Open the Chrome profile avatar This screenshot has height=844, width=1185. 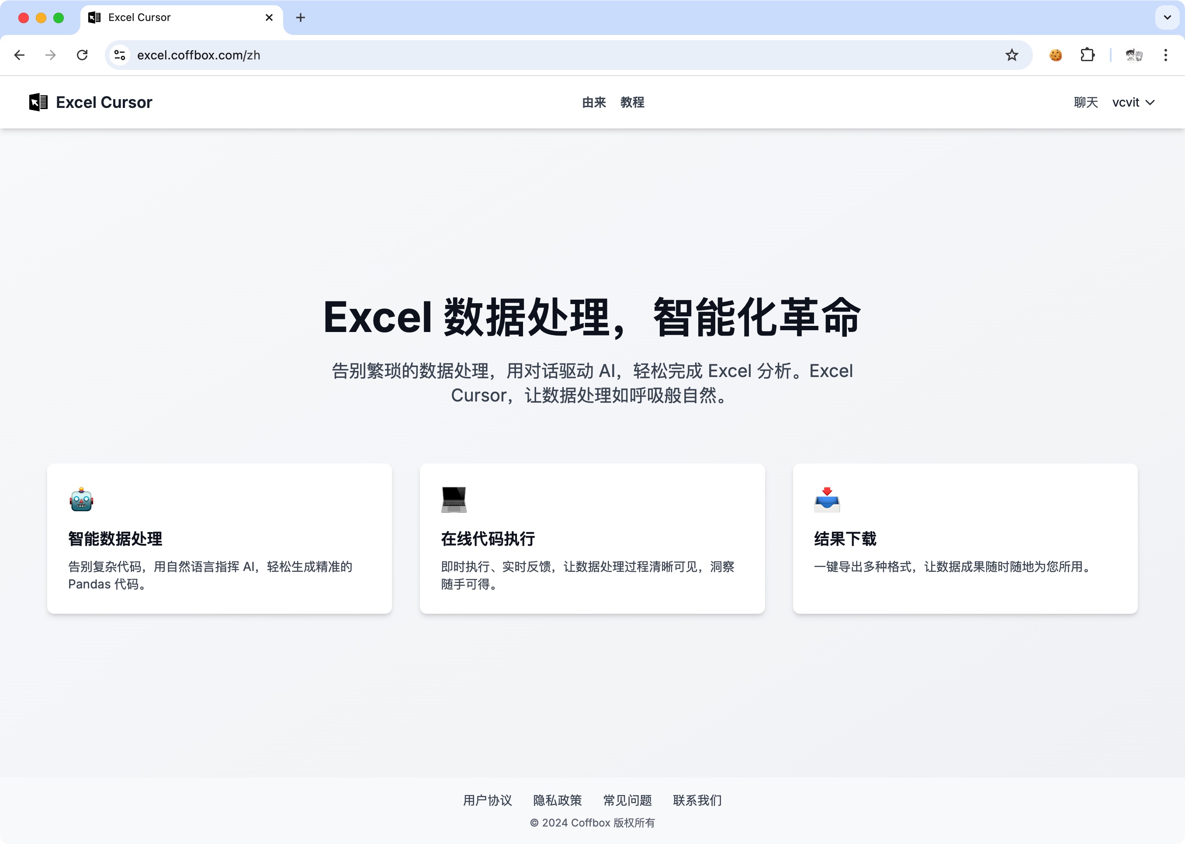[x=1133, y=55]
